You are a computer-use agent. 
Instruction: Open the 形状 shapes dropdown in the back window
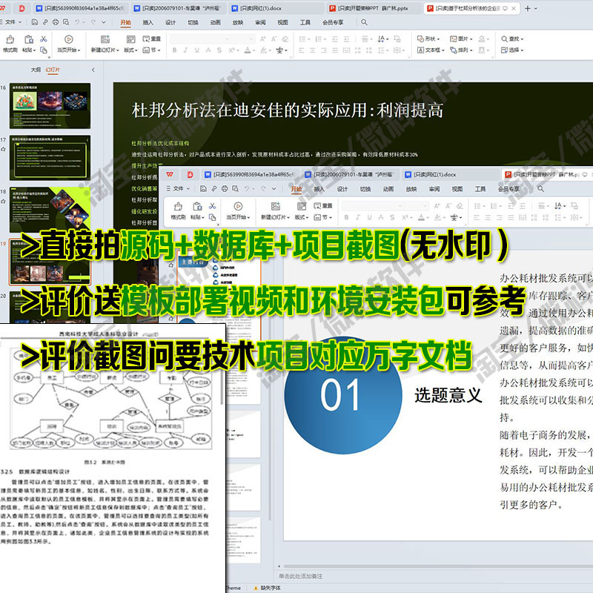click(428, 39)
